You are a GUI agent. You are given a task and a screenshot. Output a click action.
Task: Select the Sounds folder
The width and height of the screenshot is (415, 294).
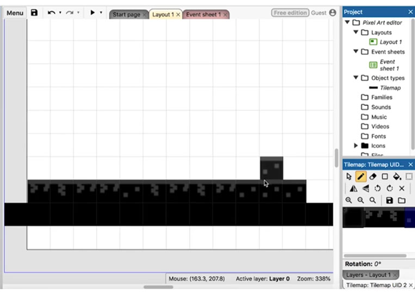coord(381,107)
